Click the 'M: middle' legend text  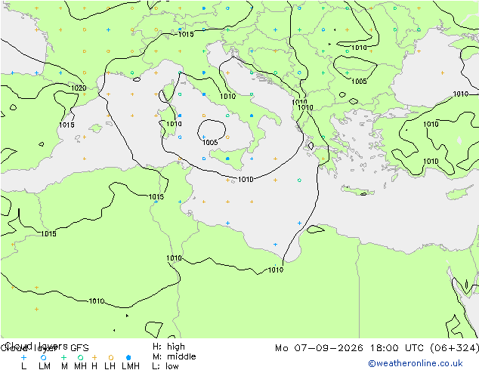(x=174, y=356)
